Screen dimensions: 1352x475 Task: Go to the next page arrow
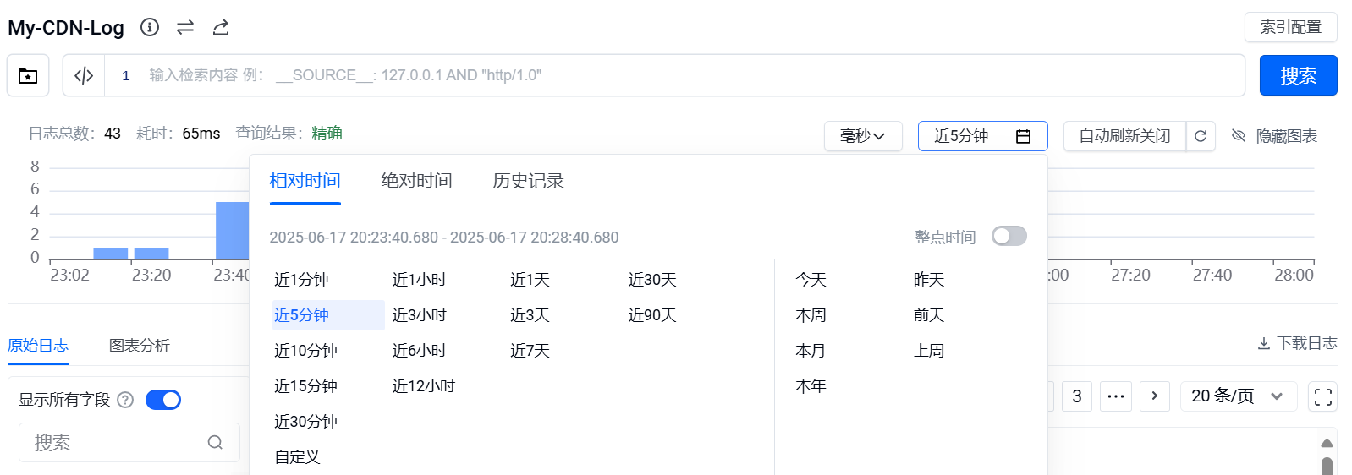click(1154, 396)
